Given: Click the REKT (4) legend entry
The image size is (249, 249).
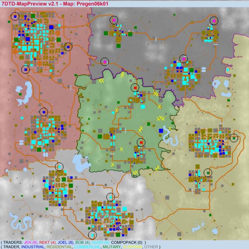Looking at the screenshot, I should [49, 242].
